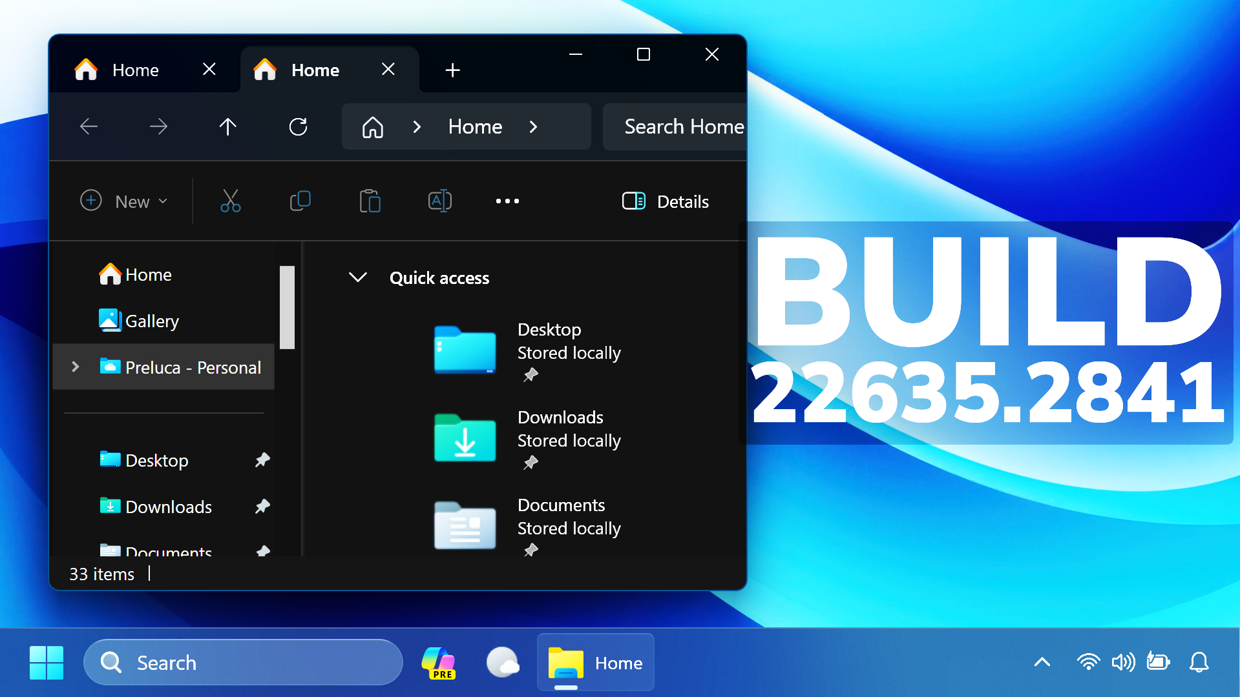Open the Details pane

pos(666,201)
